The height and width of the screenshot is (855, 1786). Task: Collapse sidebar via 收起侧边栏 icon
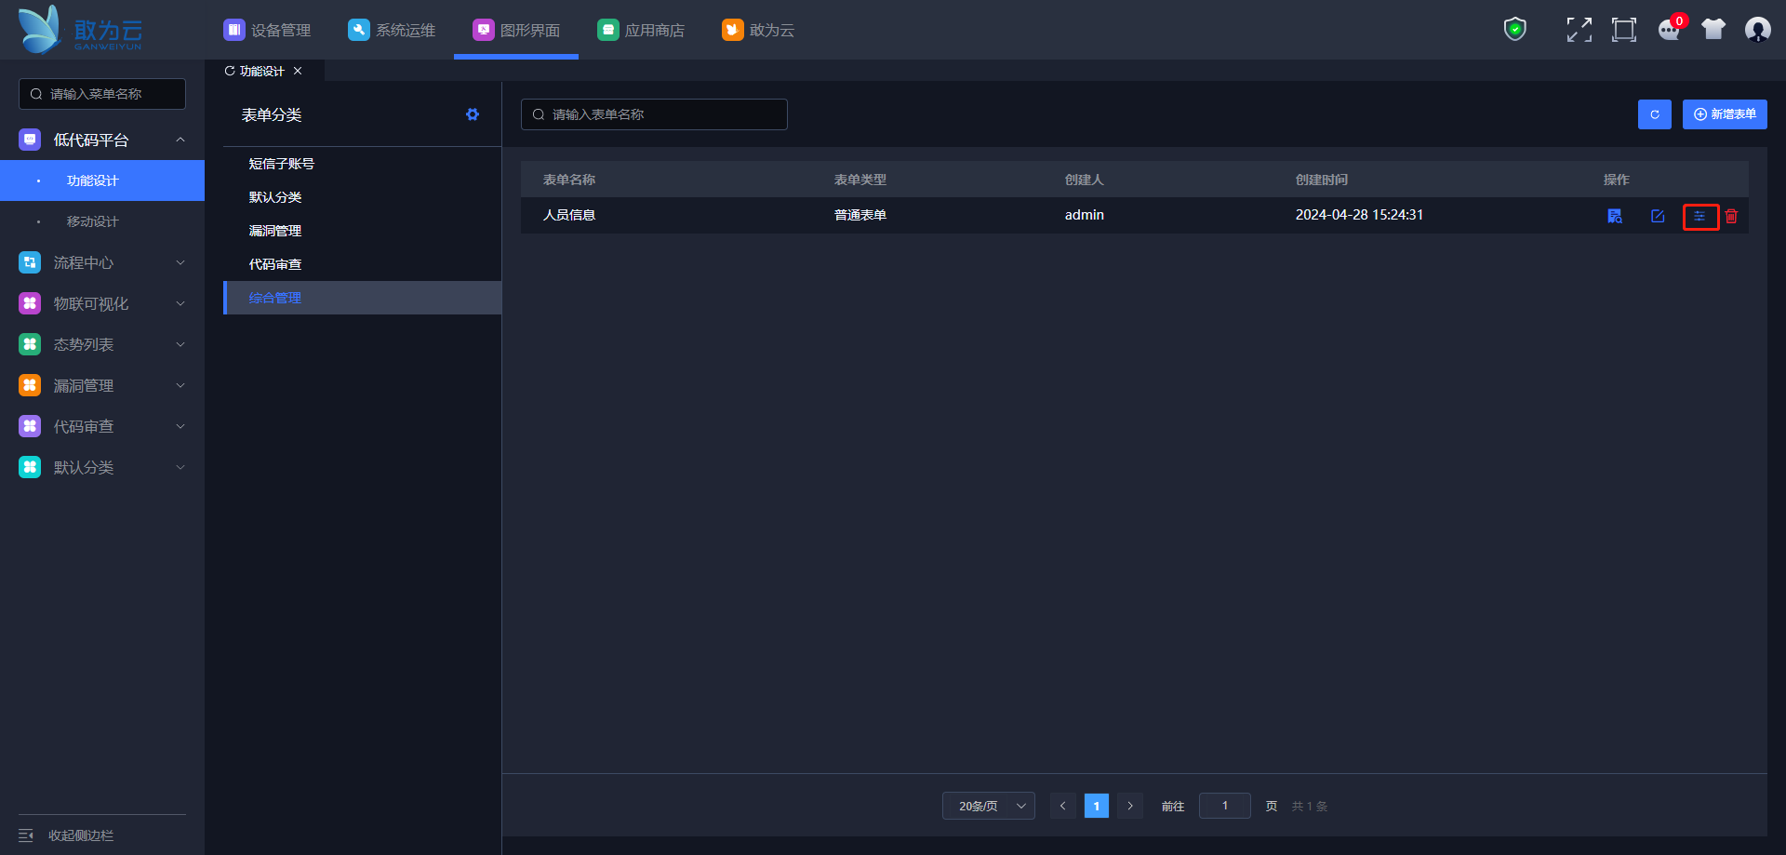click(26, 835)
